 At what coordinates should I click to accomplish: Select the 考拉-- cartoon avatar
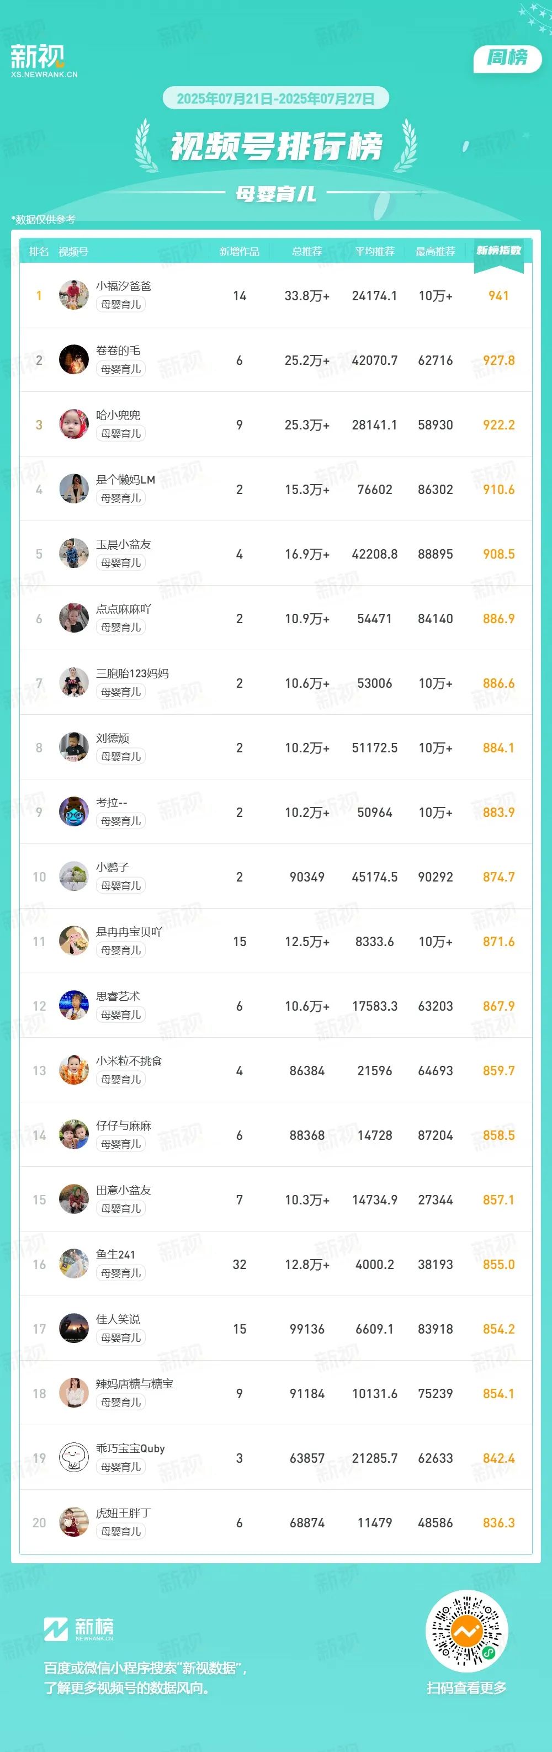pos(73,812)
